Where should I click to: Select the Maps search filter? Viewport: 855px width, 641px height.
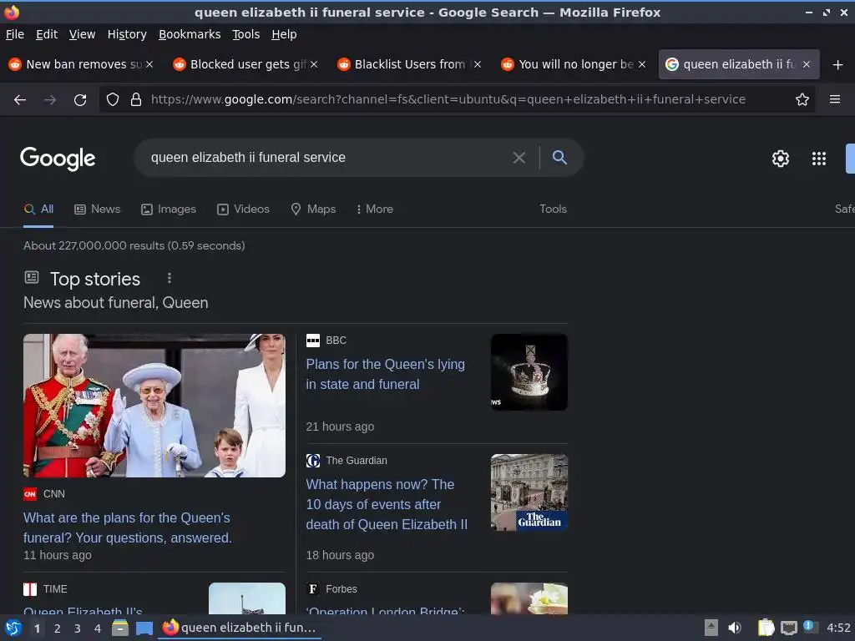tap(313, 209)
